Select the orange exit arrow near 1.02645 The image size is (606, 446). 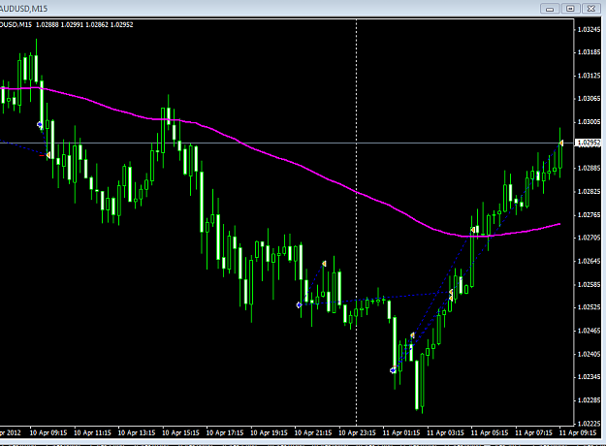pos(324,264)
